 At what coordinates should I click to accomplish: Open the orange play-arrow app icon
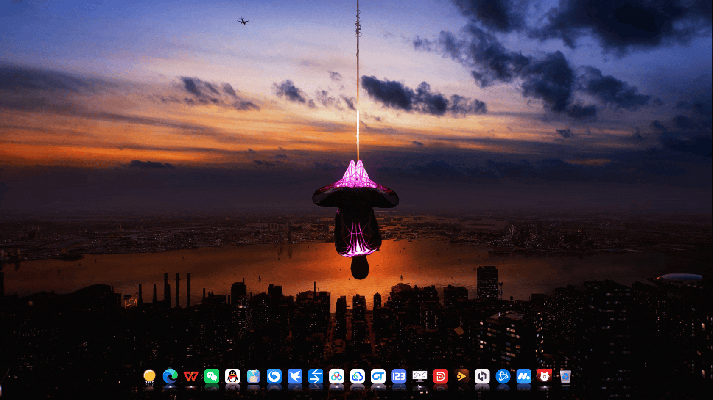(461, 376)
